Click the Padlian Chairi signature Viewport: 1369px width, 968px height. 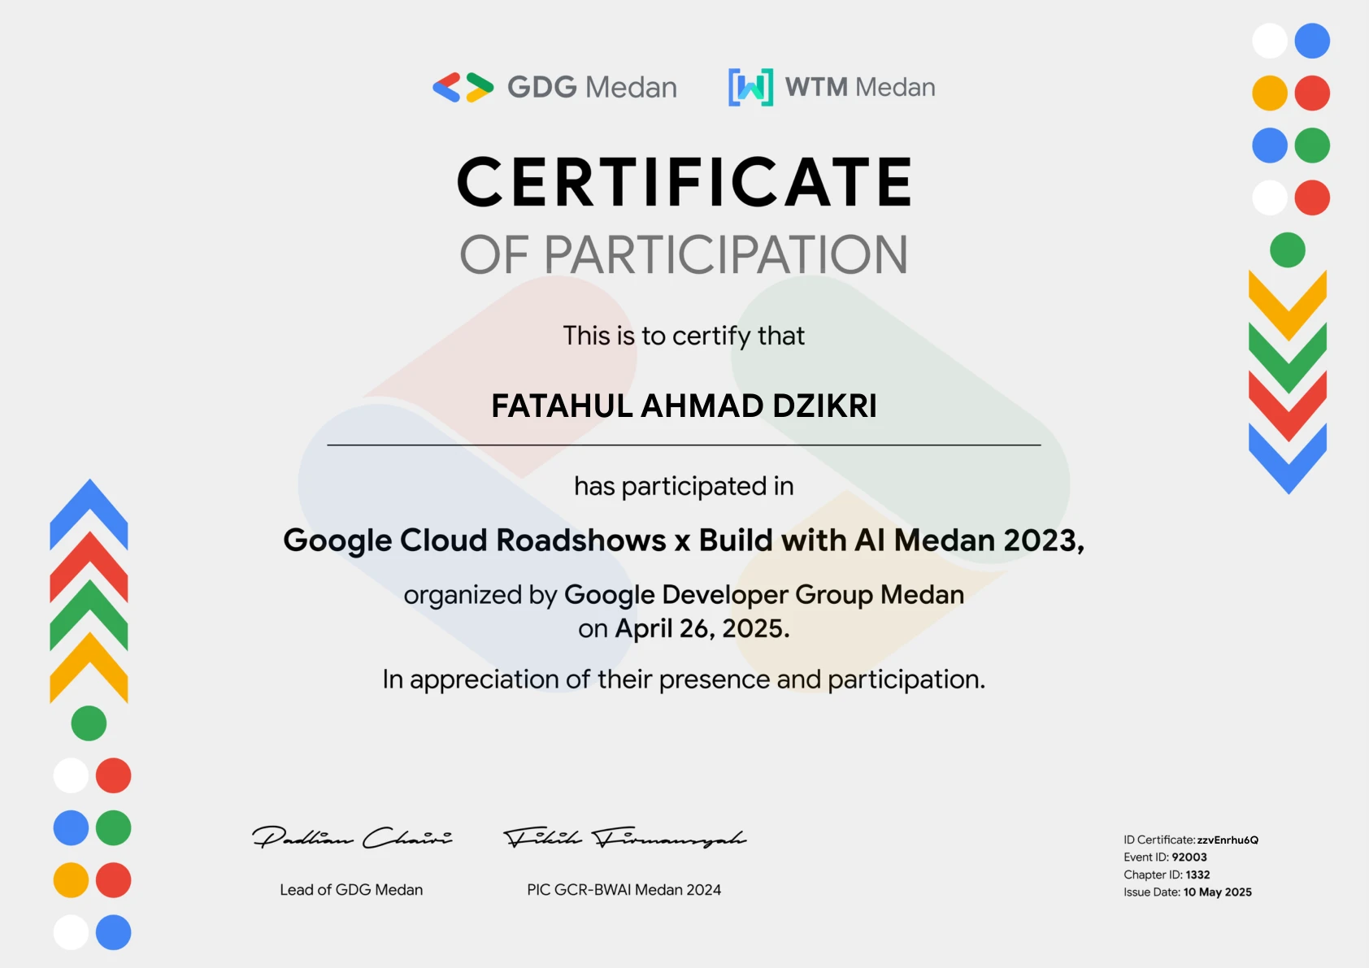(x=352, y=837)
